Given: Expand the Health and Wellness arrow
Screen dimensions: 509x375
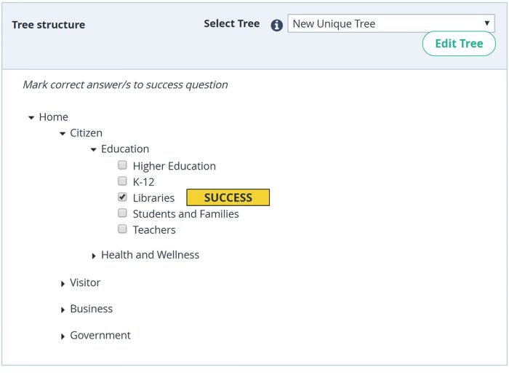Looking at the screenshot, I should click(x=94, y=256).
